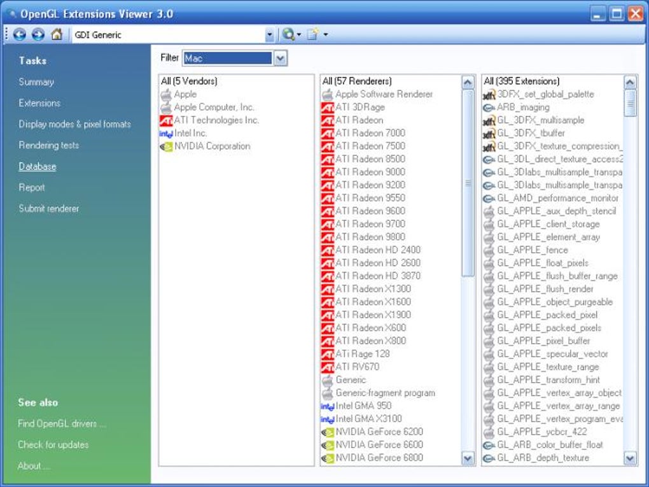This screenshot has height=487, width=649.
Task: Go forward with the blue forward arrow
Action: point(38,34)
